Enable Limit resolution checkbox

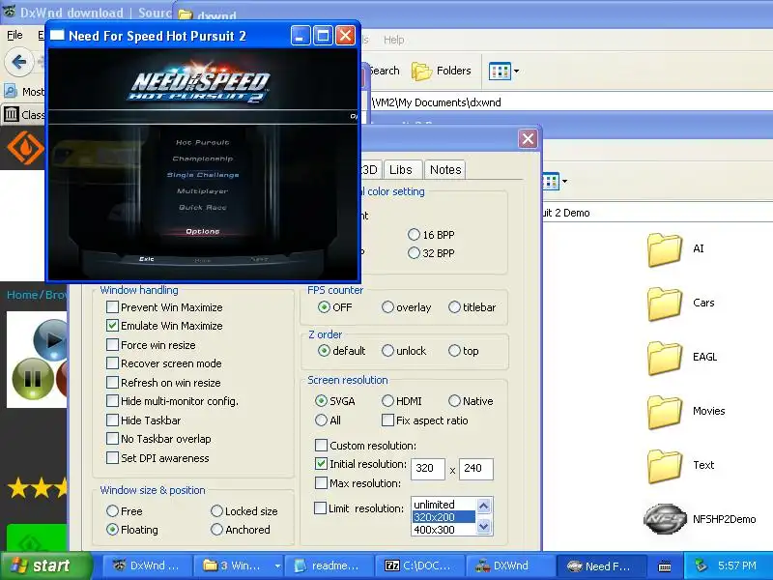320,508
